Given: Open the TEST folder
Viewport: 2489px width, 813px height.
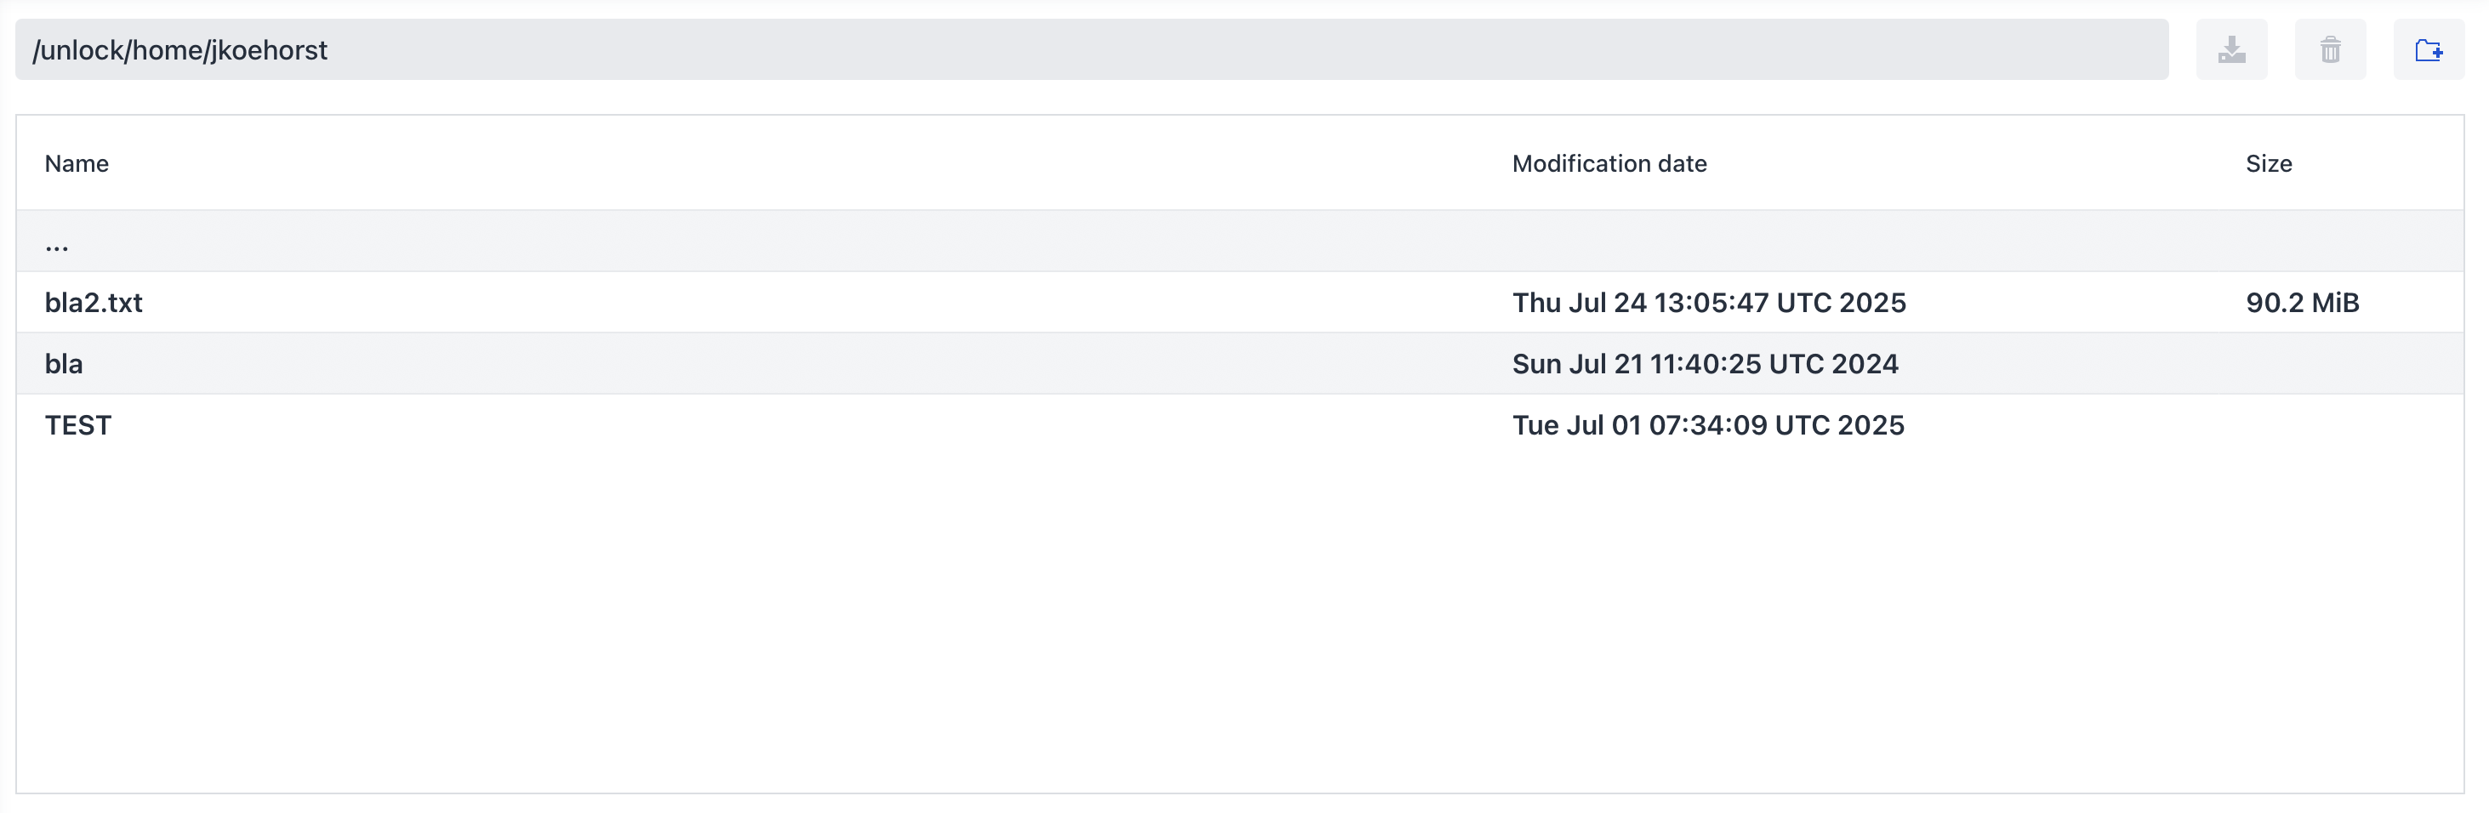Looking at the screenshot, I should 78,425.
